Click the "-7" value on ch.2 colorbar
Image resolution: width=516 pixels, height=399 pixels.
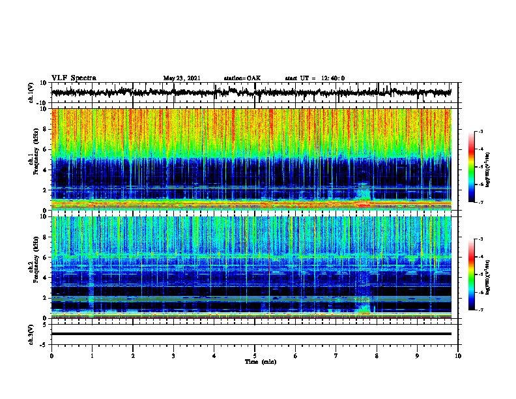[481, 310]
